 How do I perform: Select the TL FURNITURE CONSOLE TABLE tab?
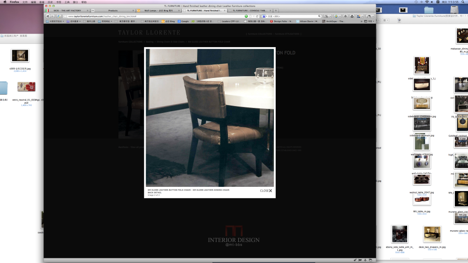pyautogui.click(x=249, y=10)
